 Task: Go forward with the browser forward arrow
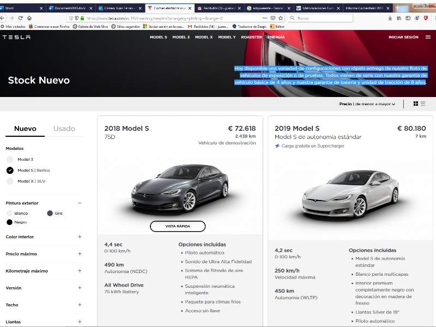[11, 18]
